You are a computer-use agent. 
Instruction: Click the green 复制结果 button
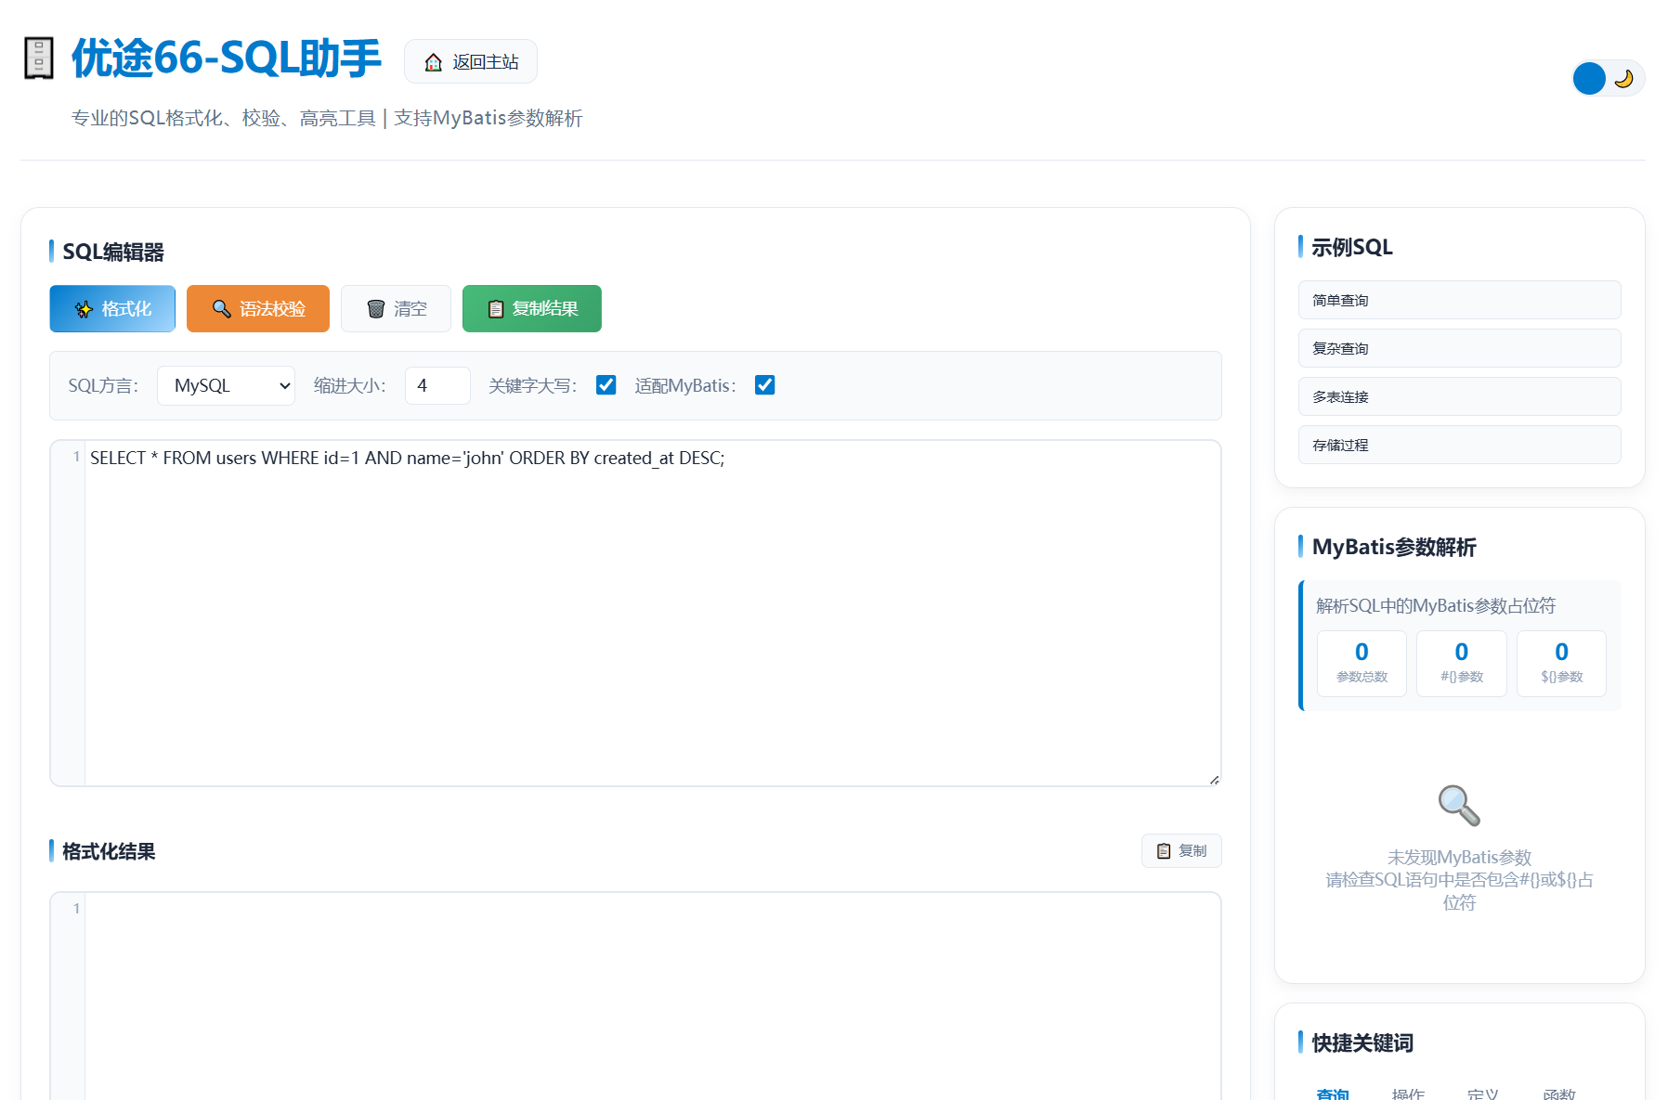[x=532, y=308]
